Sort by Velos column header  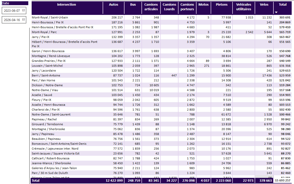pos(264,4)
